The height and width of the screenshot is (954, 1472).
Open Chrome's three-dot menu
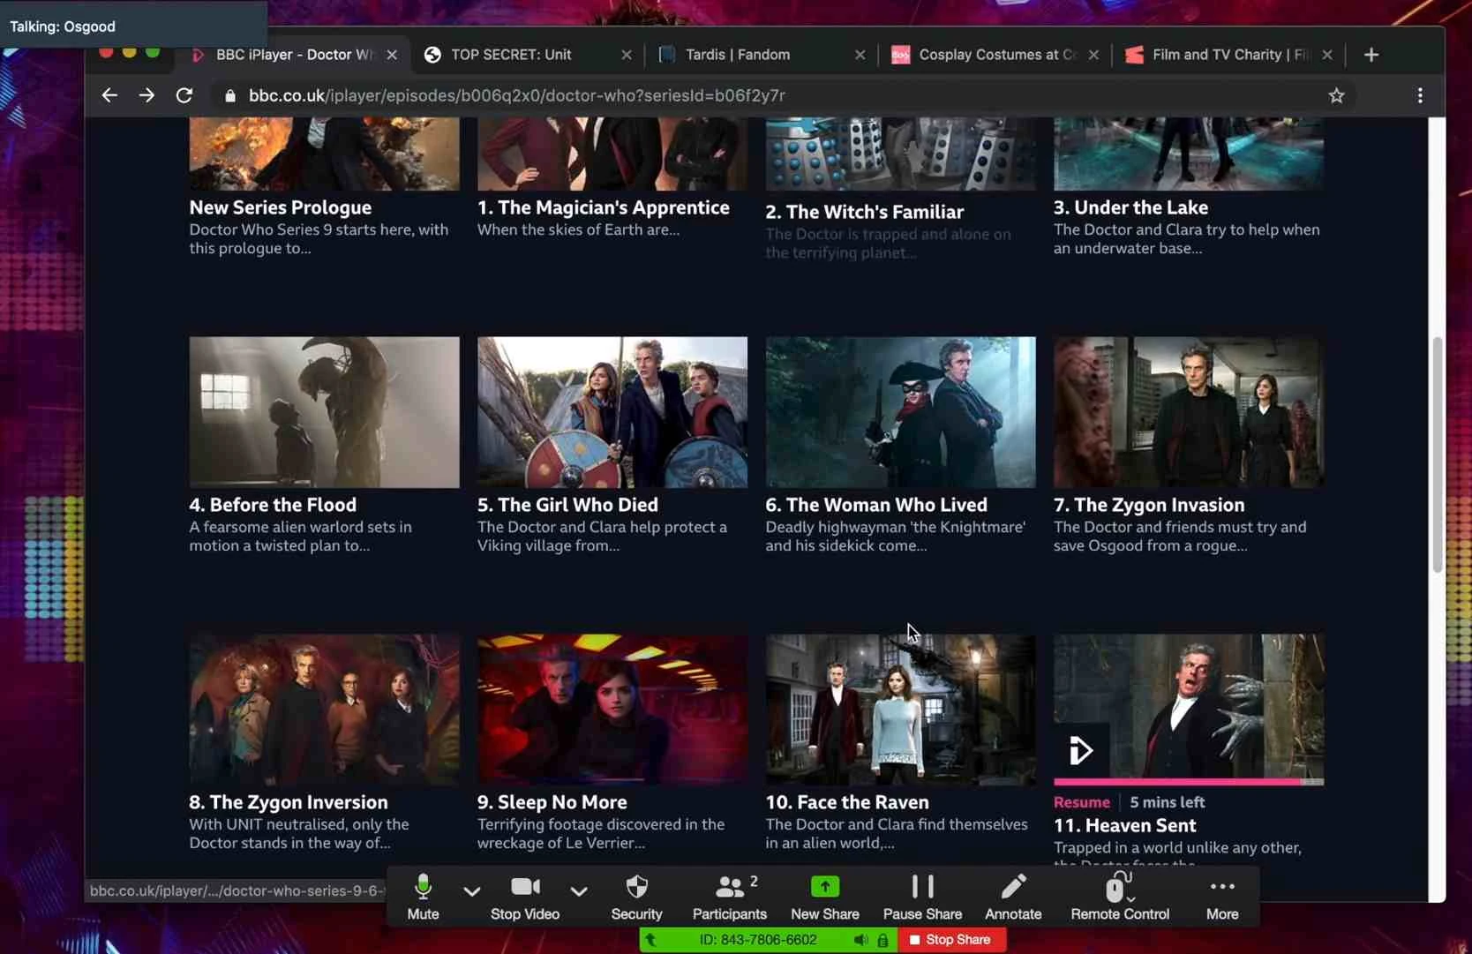pyautogui.click(x=1420, y=95)
